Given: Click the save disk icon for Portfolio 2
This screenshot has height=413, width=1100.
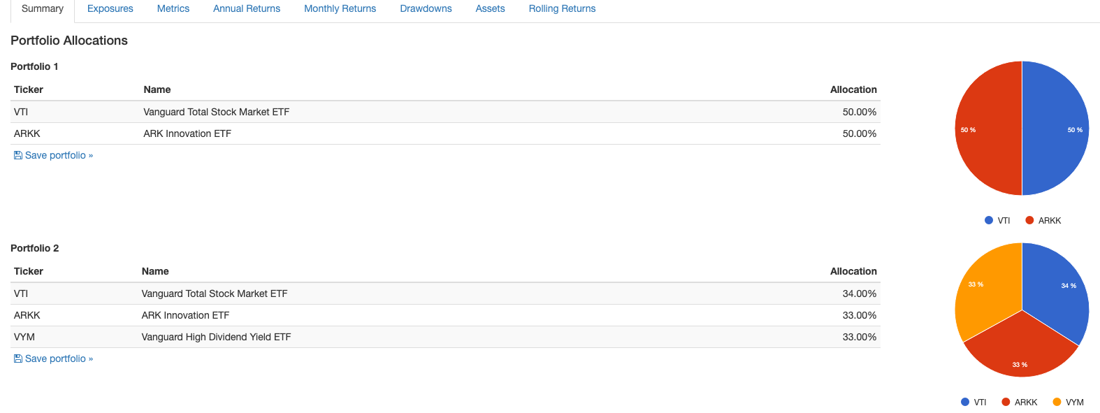Looking at the screenshot, I should [x=18, y=358].
